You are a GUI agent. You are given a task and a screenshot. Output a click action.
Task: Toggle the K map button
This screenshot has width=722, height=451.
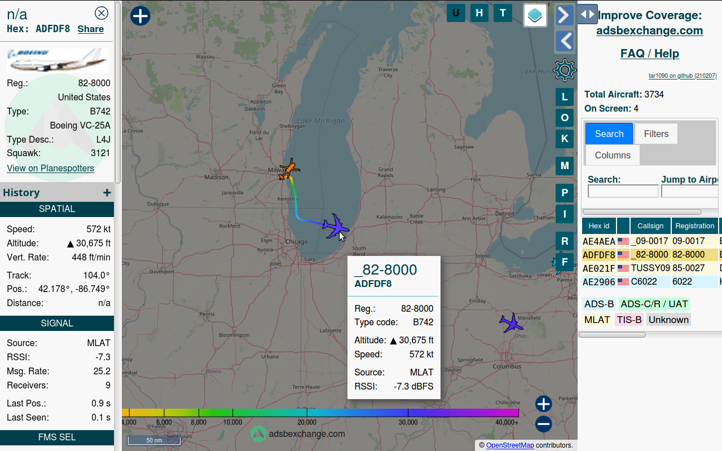565,139
